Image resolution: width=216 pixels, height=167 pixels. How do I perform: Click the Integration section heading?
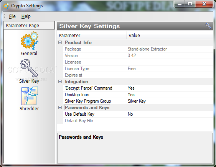[x=77, y=82]
